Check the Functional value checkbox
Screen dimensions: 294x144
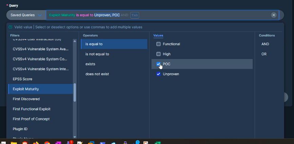(158, 44)
